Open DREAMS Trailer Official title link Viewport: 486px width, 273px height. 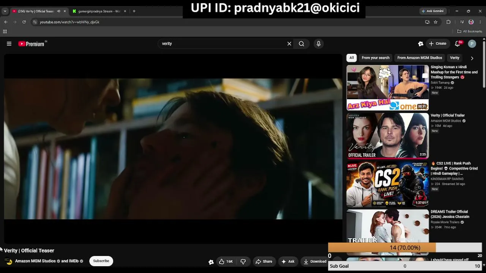click(x=450, y=214)
